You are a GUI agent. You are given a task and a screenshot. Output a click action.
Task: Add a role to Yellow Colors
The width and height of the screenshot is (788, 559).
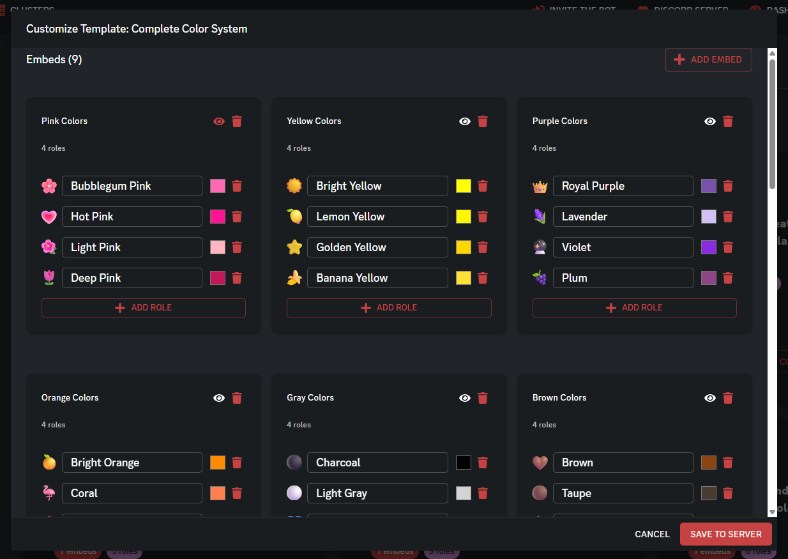(x=389, y=308)
